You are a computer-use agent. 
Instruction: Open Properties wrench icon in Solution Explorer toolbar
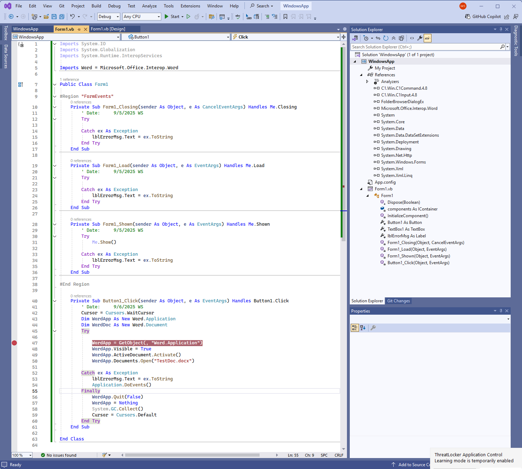click(420, 38)
